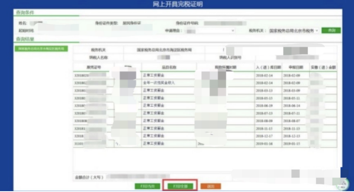The image size is (354, 192).
Task: Select the green tax bureau item in left panel
Action: click(x=41, y=49)
